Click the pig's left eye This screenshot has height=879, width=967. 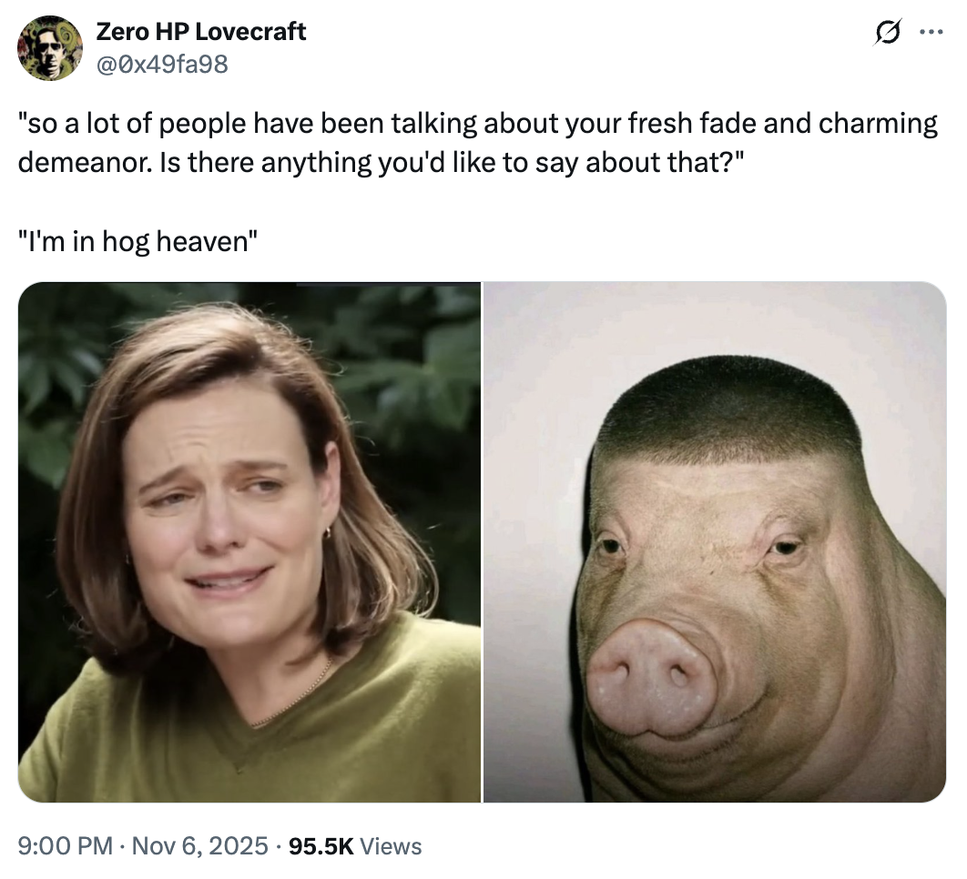(612, 546)
